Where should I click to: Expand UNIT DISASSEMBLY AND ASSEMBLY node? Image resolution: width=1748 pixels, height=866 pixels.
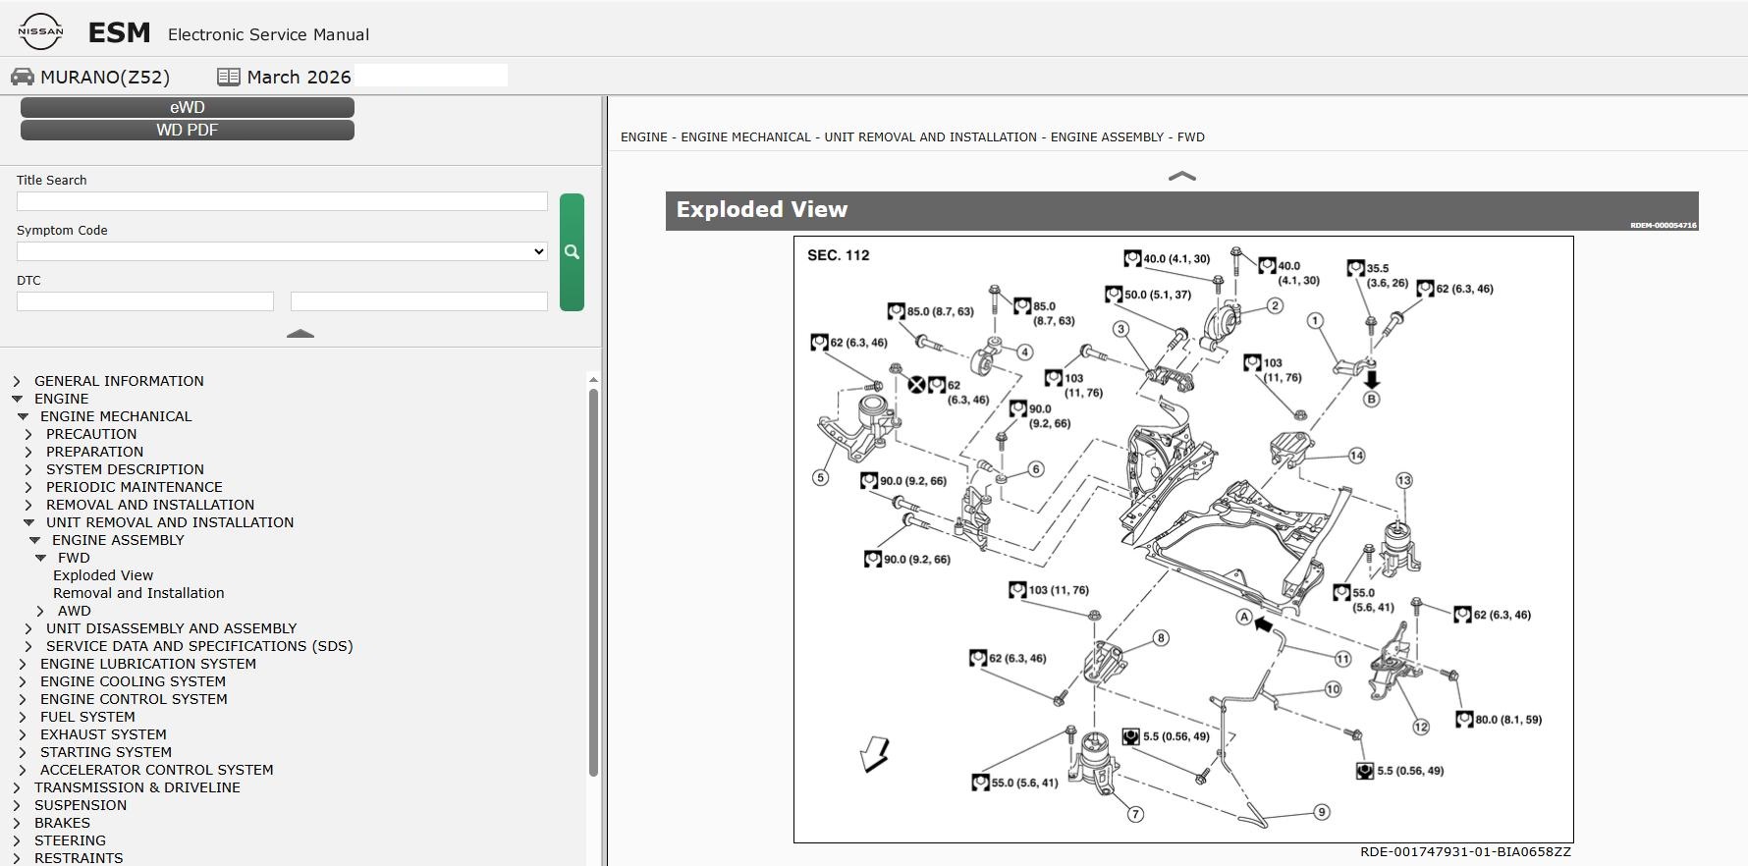pos(28,628)
